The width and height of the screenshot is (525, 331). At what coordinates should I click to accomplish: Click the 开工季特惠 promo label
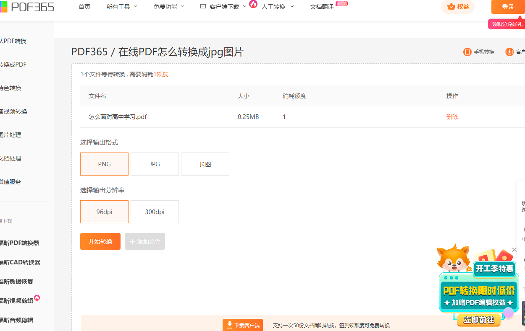[x=494, y=269]
